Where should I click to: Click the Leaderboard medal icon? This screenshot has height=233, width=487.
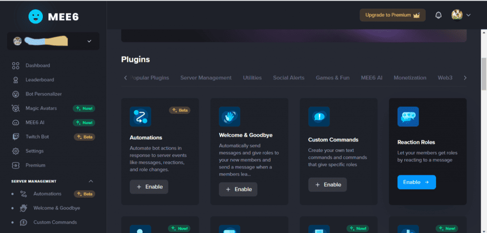pos(16,80)
